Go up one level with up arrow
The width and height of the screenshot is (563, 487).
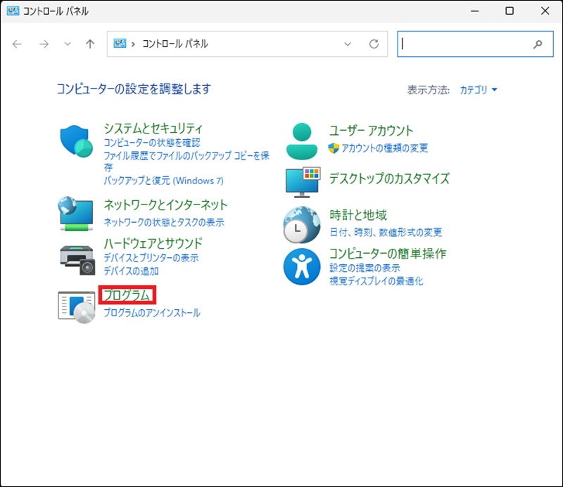click(x=90, y=44)
